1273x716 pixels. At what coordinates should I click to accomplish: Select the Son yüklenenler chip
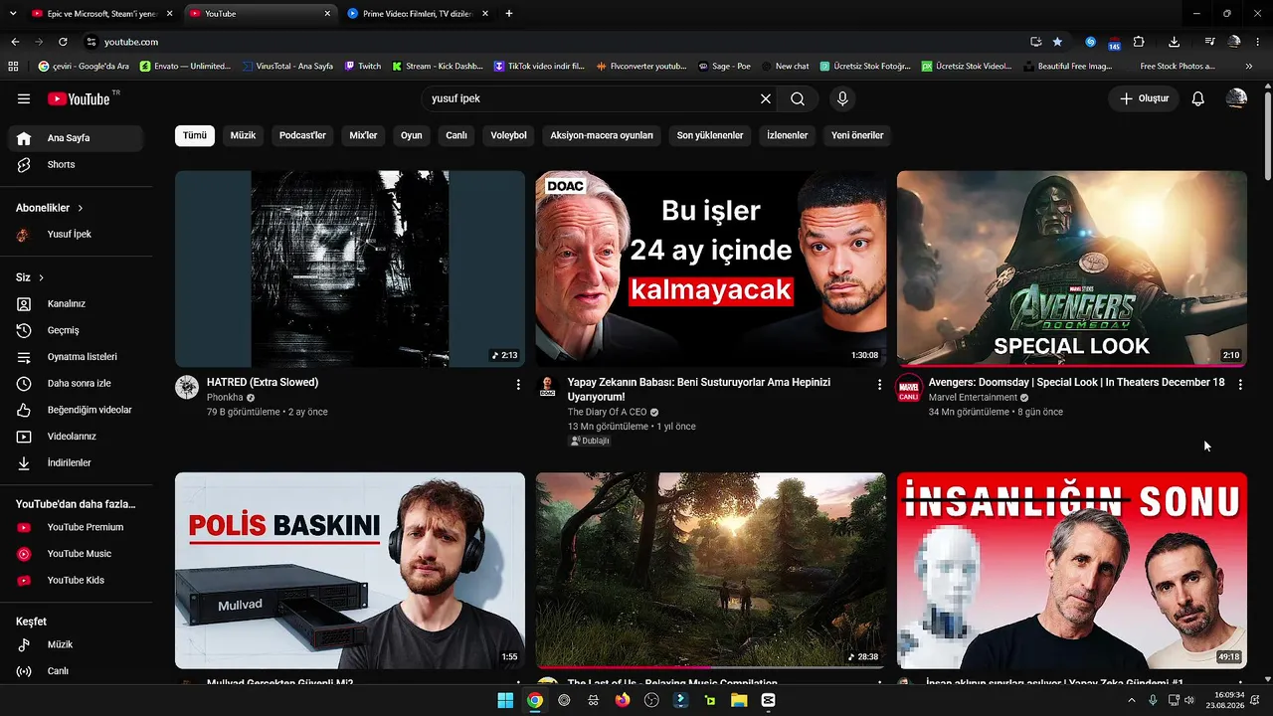pos(710,135)
